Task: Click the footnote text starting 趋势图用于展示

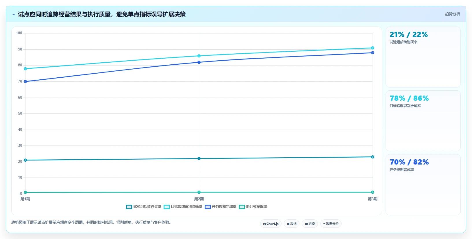Action: pos(92,222)
